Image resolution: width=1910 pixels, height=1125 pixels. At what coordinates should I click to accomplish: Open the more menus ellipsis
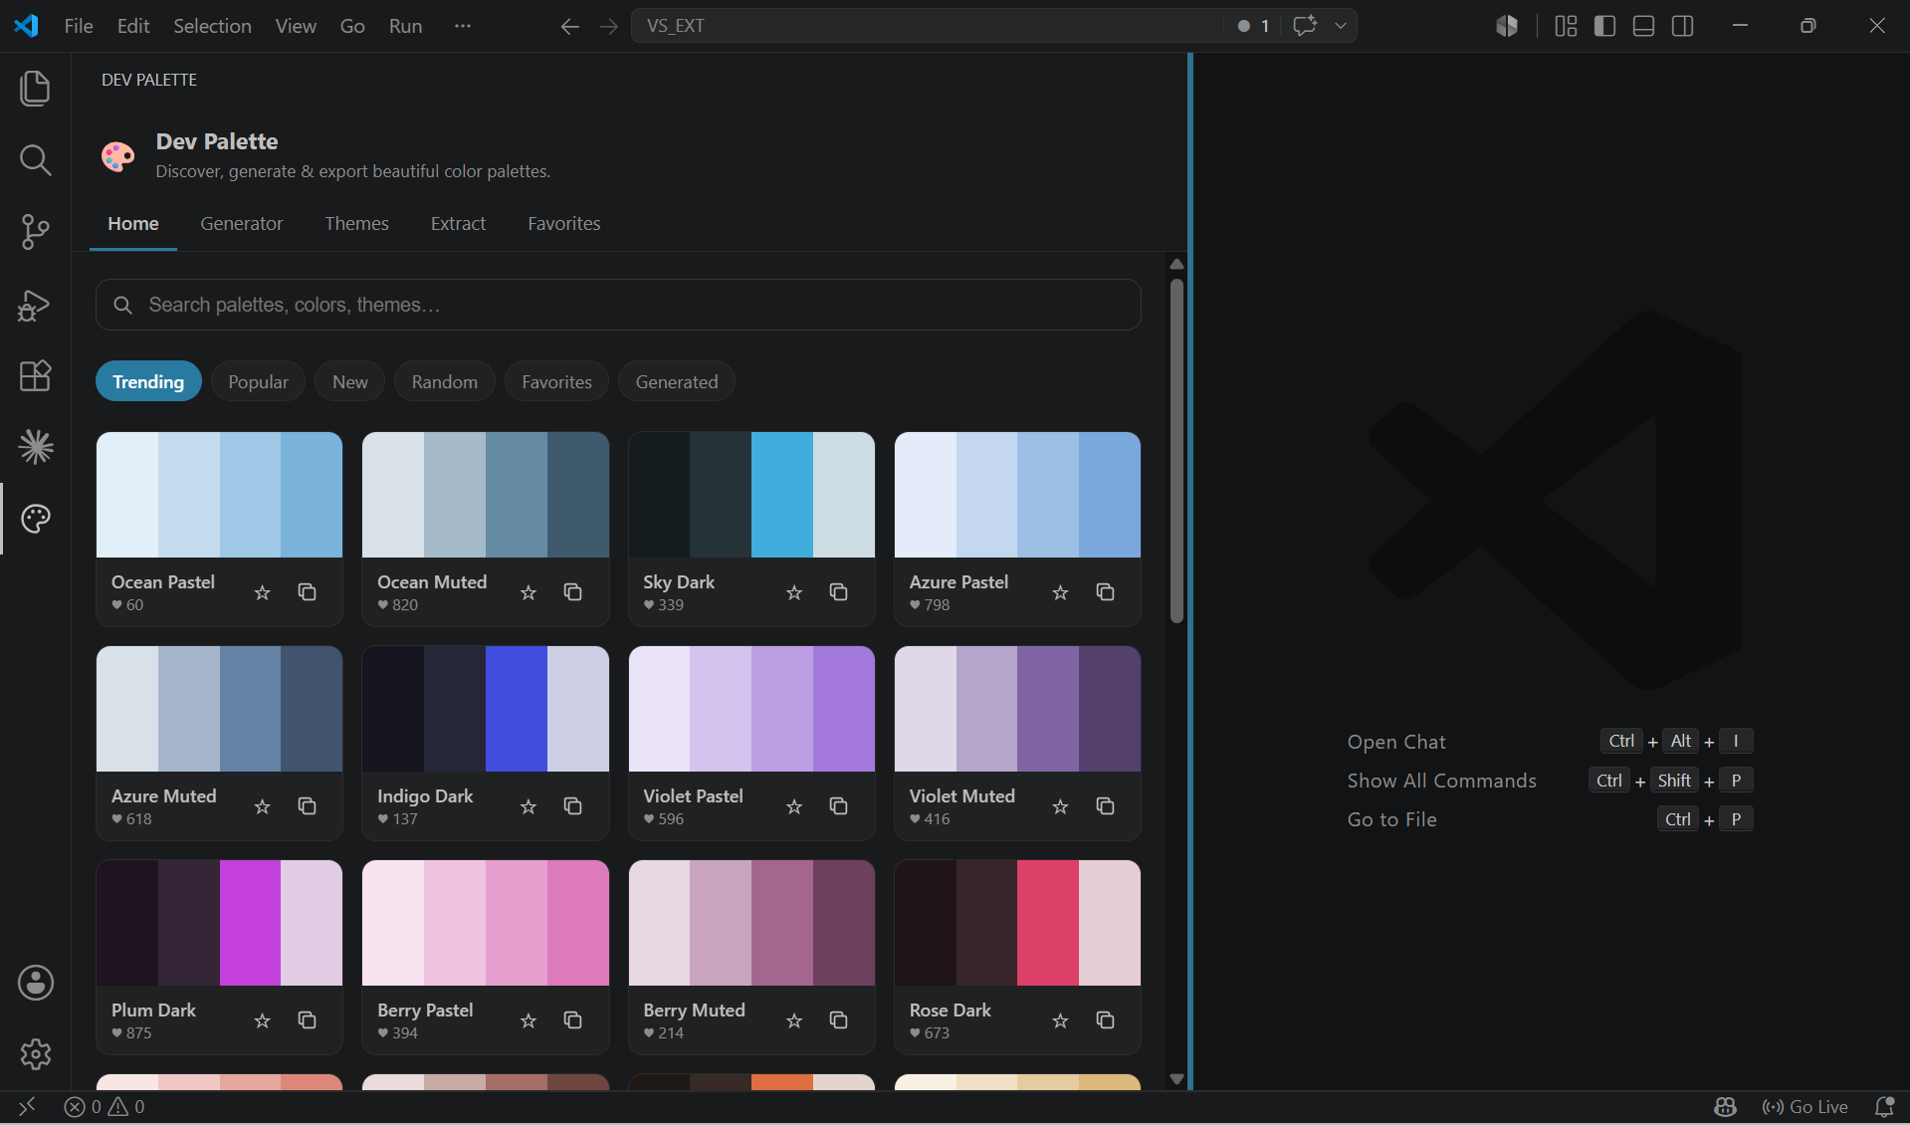point(462,26)
